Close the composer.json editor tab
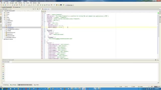Screen dimensions: 161x90 [50, 9]
